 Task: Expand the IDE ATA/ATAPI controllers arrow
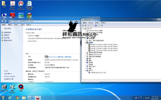tap(85, 33)
